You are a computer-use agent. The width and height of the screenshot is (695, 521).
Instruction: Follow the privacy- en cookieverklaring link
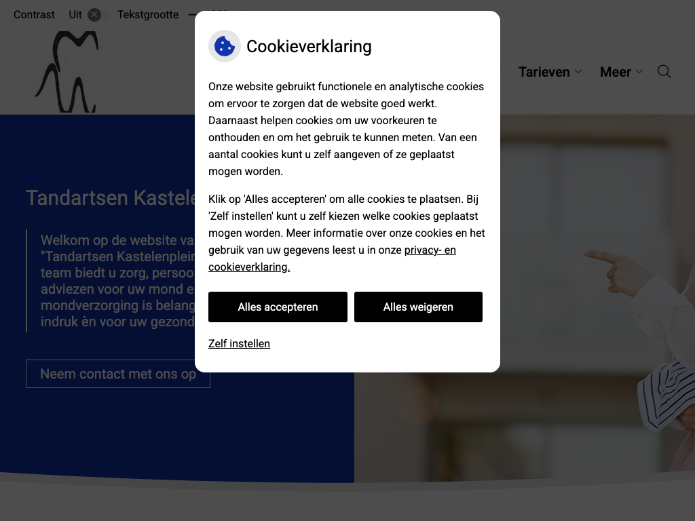[x=332, y=258]
